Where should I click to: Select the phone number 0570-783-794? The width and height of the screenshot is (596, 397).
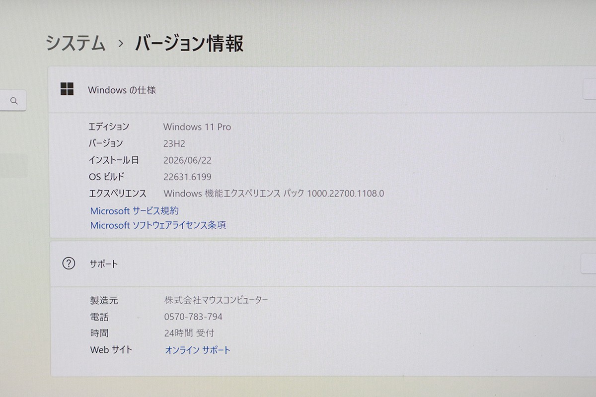(x=193, y=317)
